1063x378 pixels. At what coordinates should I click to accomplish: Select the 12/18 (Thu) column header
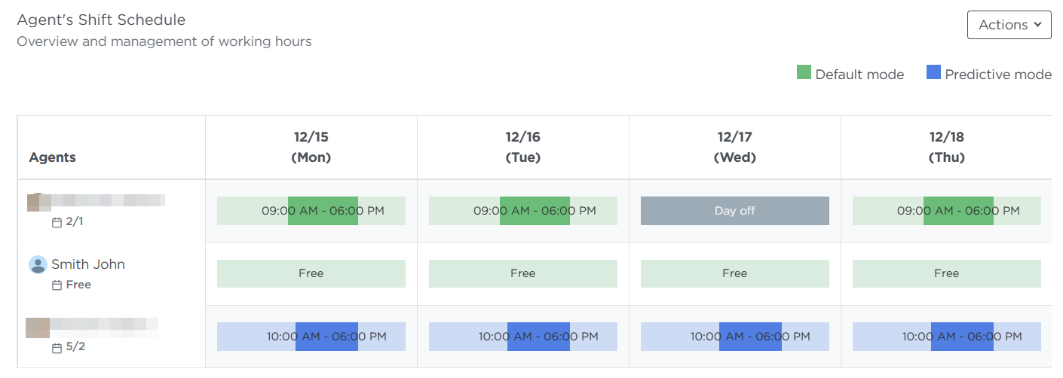[x=946, y=148]
